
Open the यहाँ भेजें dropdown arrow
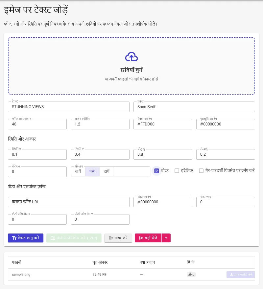pyautogui.click(x=166, y=238)
